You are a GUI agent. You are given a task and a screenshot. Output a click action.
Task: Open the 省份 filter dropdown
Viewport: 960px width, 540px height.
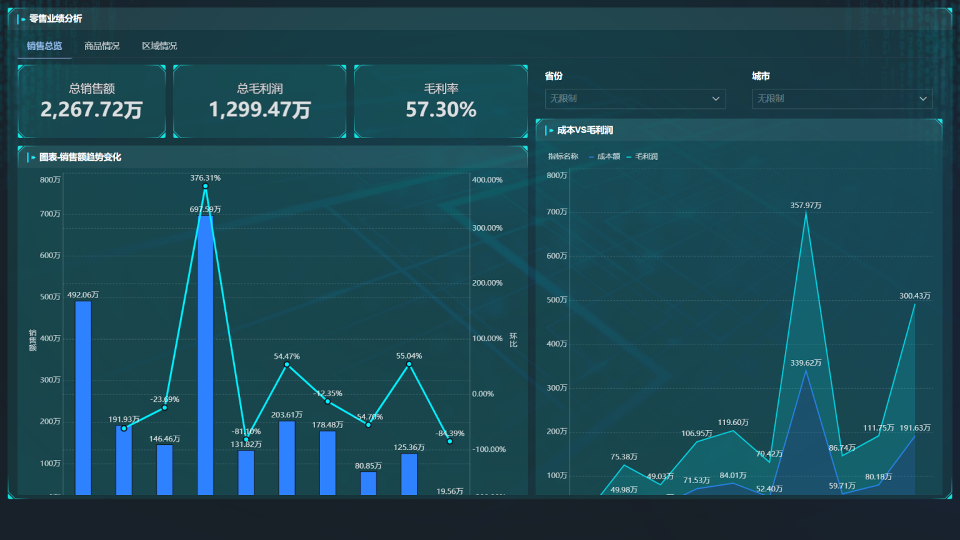pyautogui.click(x=634, y=99)
